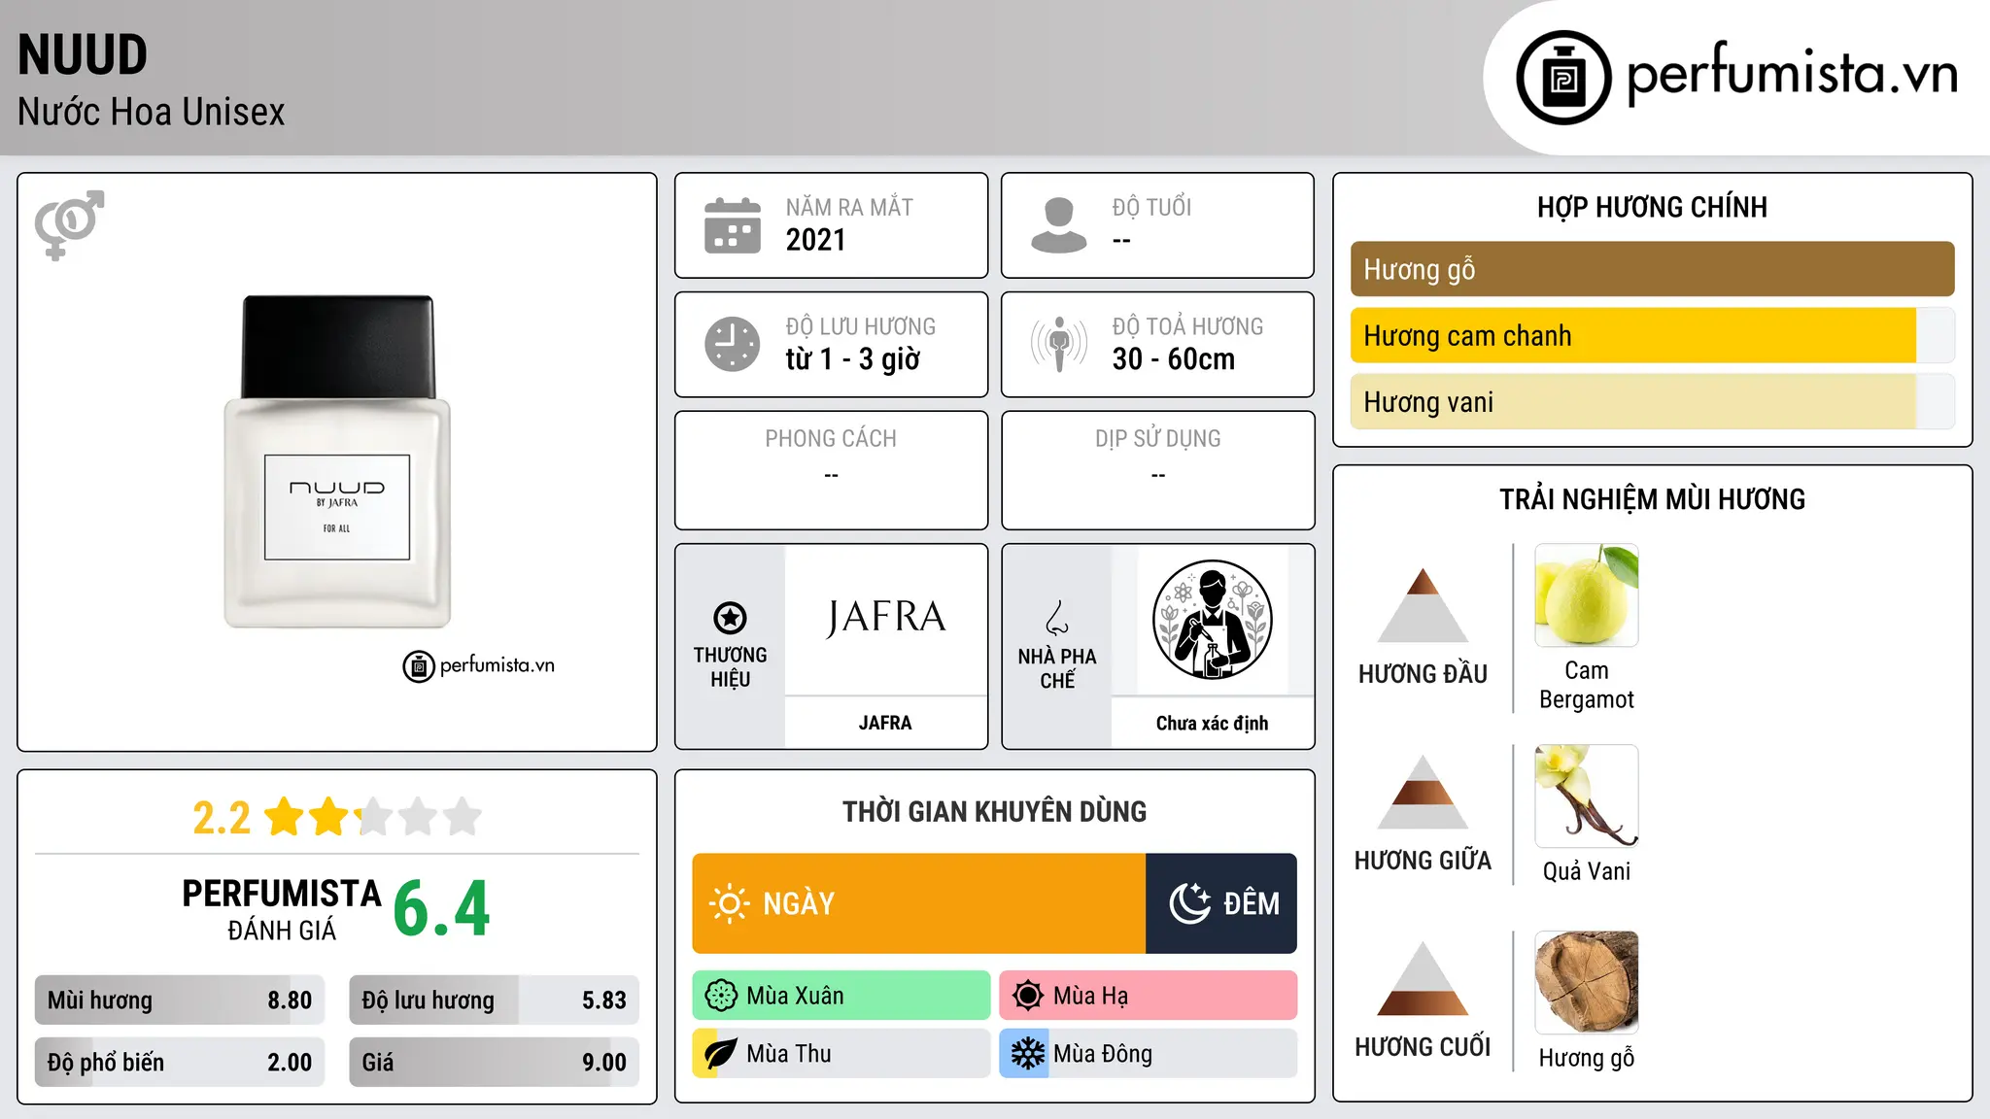Click the perfumista.vn wordmark in the header
The width and height of the screenshot is (1990, 1119).
[x=1792, y=73]
